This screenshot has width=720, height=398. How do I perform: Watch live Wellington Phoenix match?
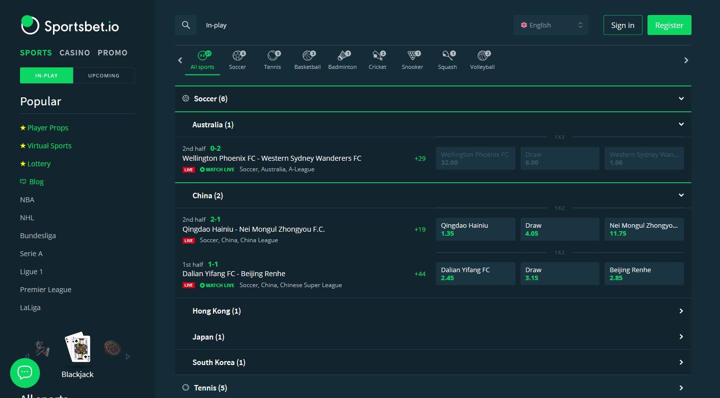click(217, 169)
